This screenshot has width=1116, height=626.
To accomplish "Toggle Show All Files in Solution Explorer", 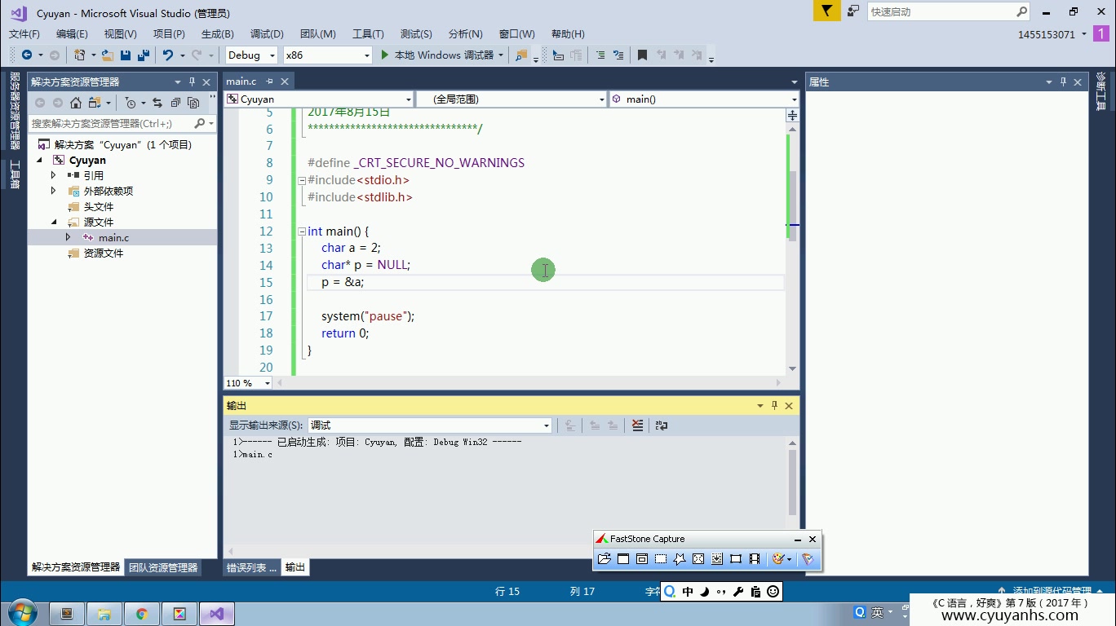I will 193,103.
